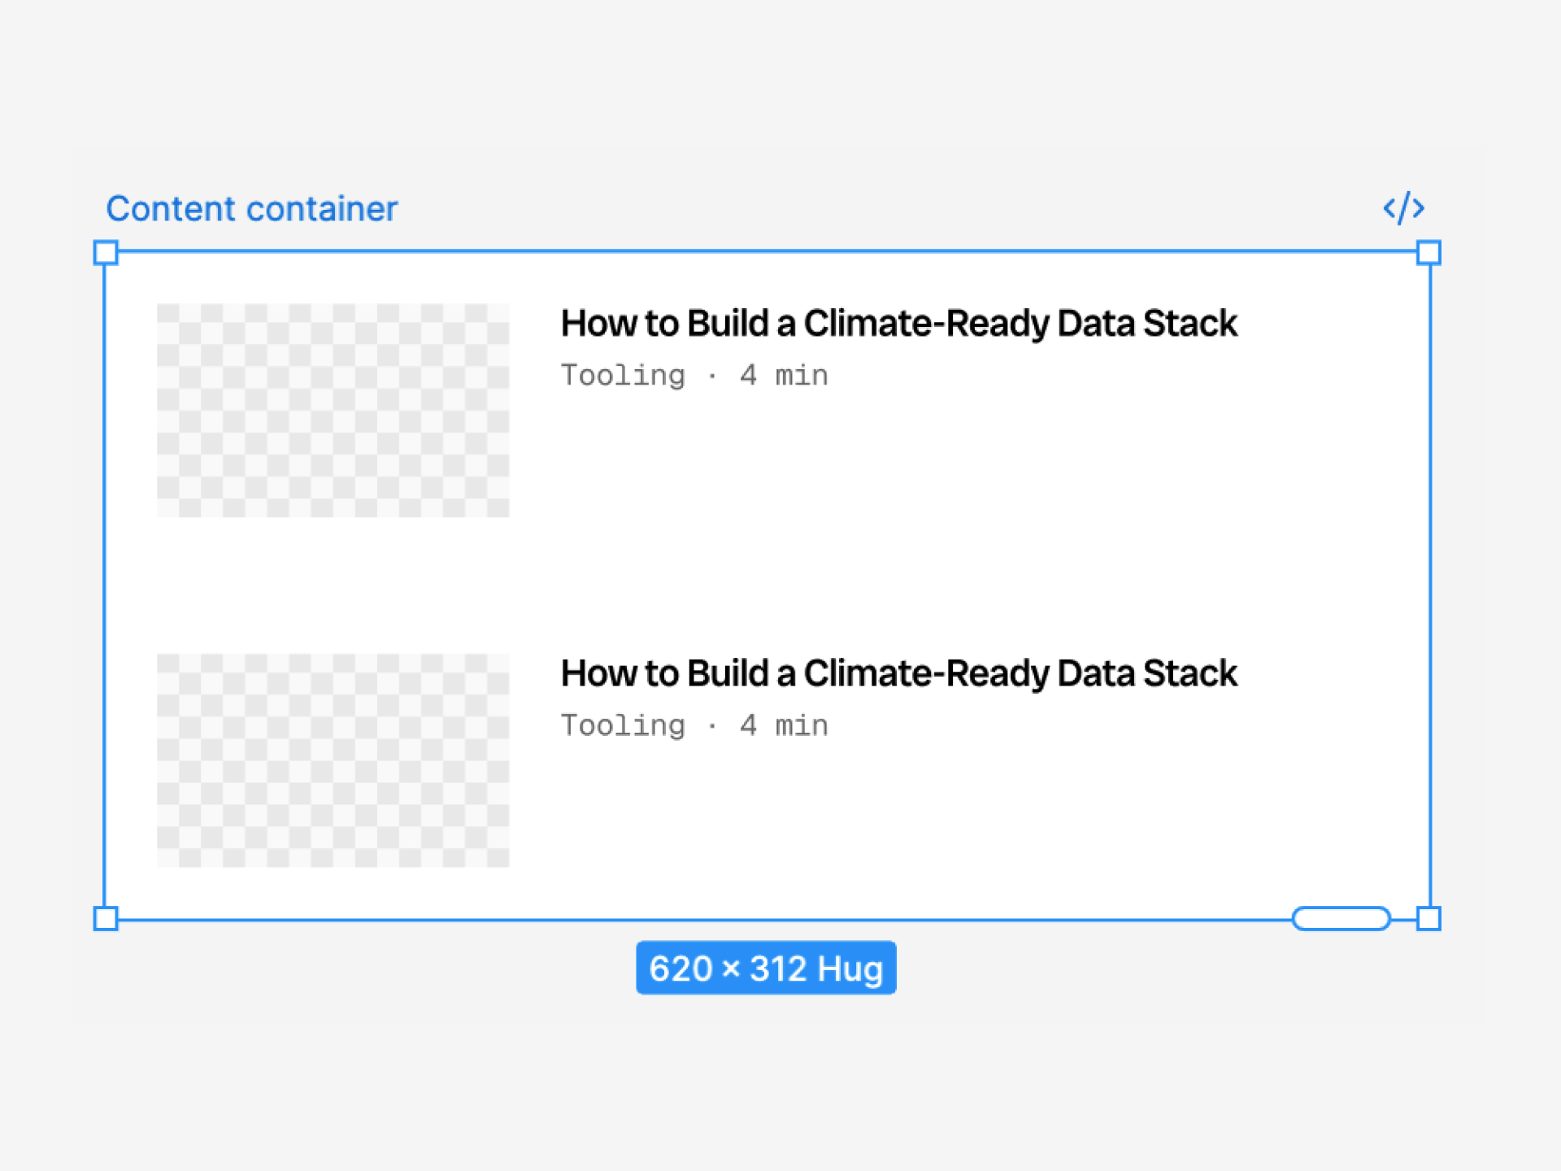Click the second "Tooling · 4 min" metadata text
Image resolution: width=1561 pixels, height=1171 pixels.
tap(694, 725)
